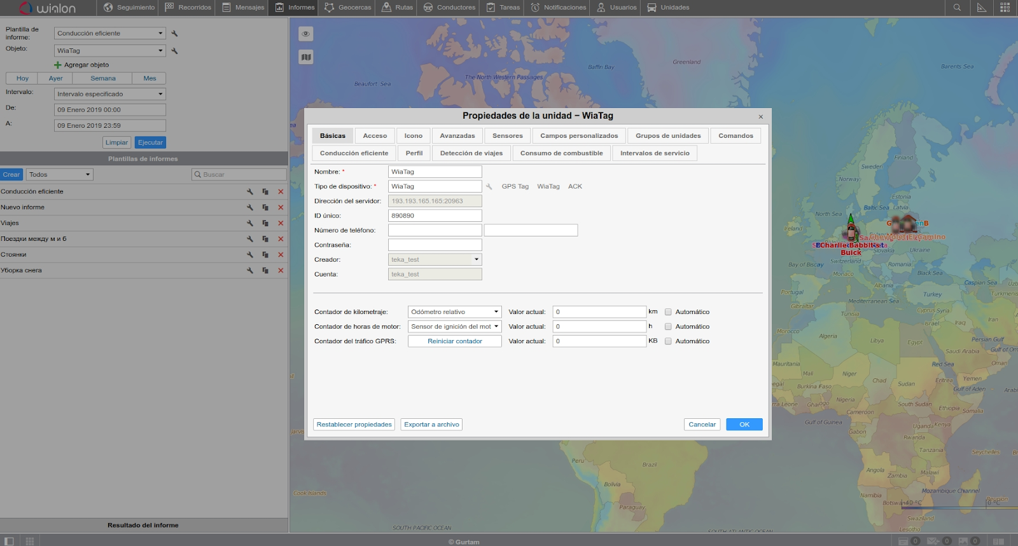The height and width of the screenshot is (546, 1018).
Task: Click the search magnifier icon in top bar
Action: coord(957,8)
